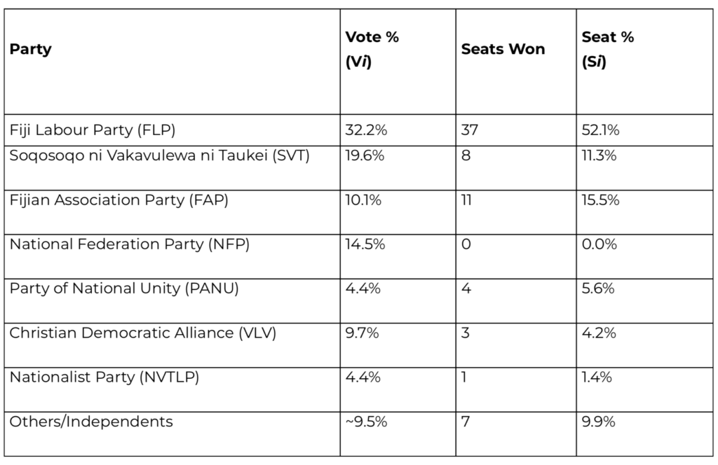Select the 15.5% seat share cell
This screenshot has width=718, height=465.
tap(601, 200)
